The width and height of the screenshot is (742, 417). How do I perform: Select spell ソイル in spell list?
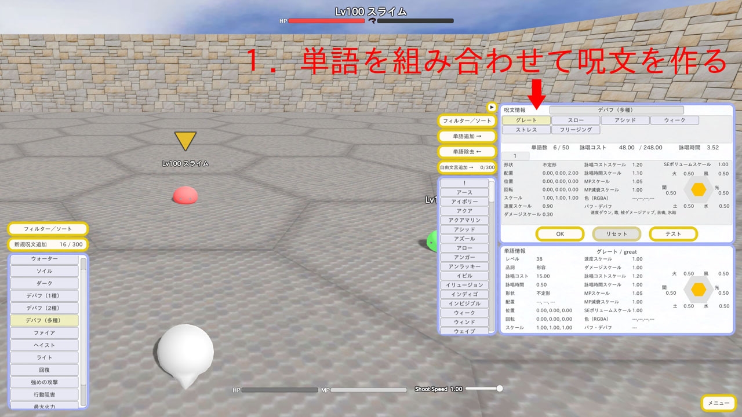tap(45, 271)
